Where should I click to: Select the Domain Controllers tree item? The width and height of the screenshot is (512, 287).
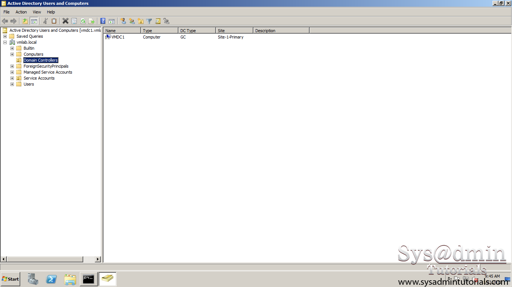click(x=41, y=60)
